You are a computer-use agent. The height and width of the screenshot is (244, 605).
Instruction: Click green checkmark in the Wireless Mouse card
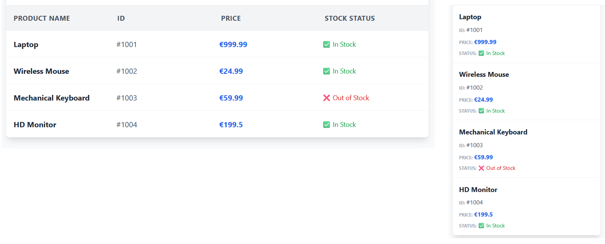[x=481, y=111]
